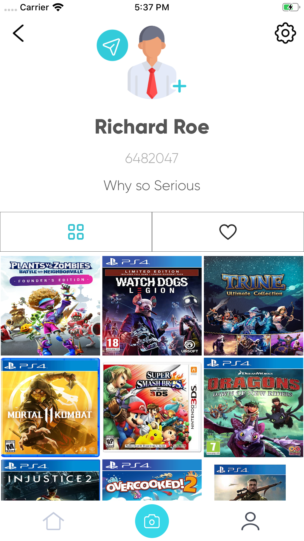Image resolution: width=304 pixels, height=541 pixels.
Task: Send message with paper plane icon
Action: click(112, 45)
